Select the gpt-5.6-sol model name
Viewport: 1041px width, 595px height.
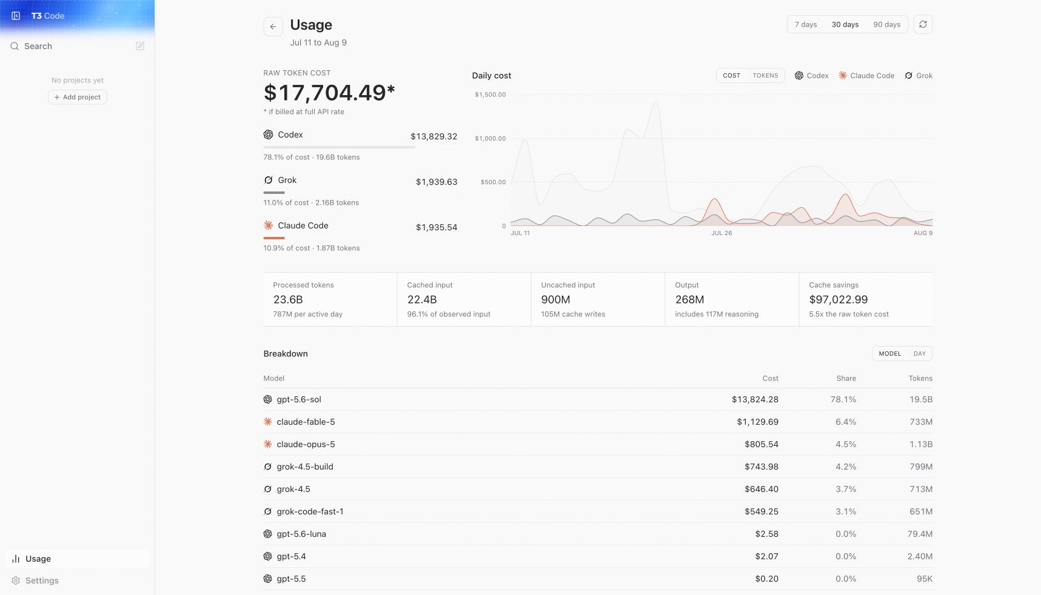click(x=299, y=399)
